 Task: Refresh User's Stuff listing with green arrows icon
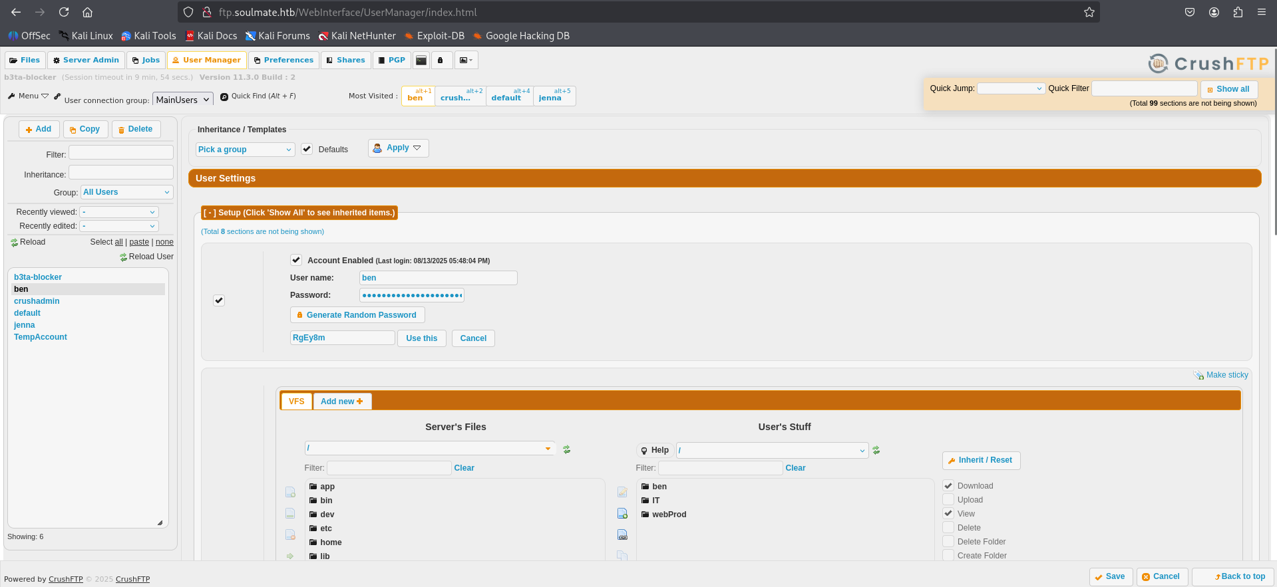(x=876, y=450)
